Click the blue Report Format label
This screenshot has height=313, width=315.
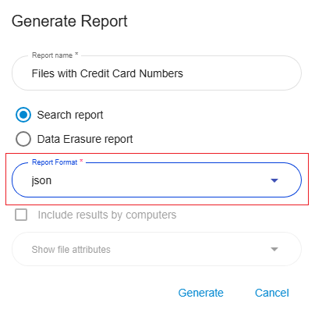[55, 162]
